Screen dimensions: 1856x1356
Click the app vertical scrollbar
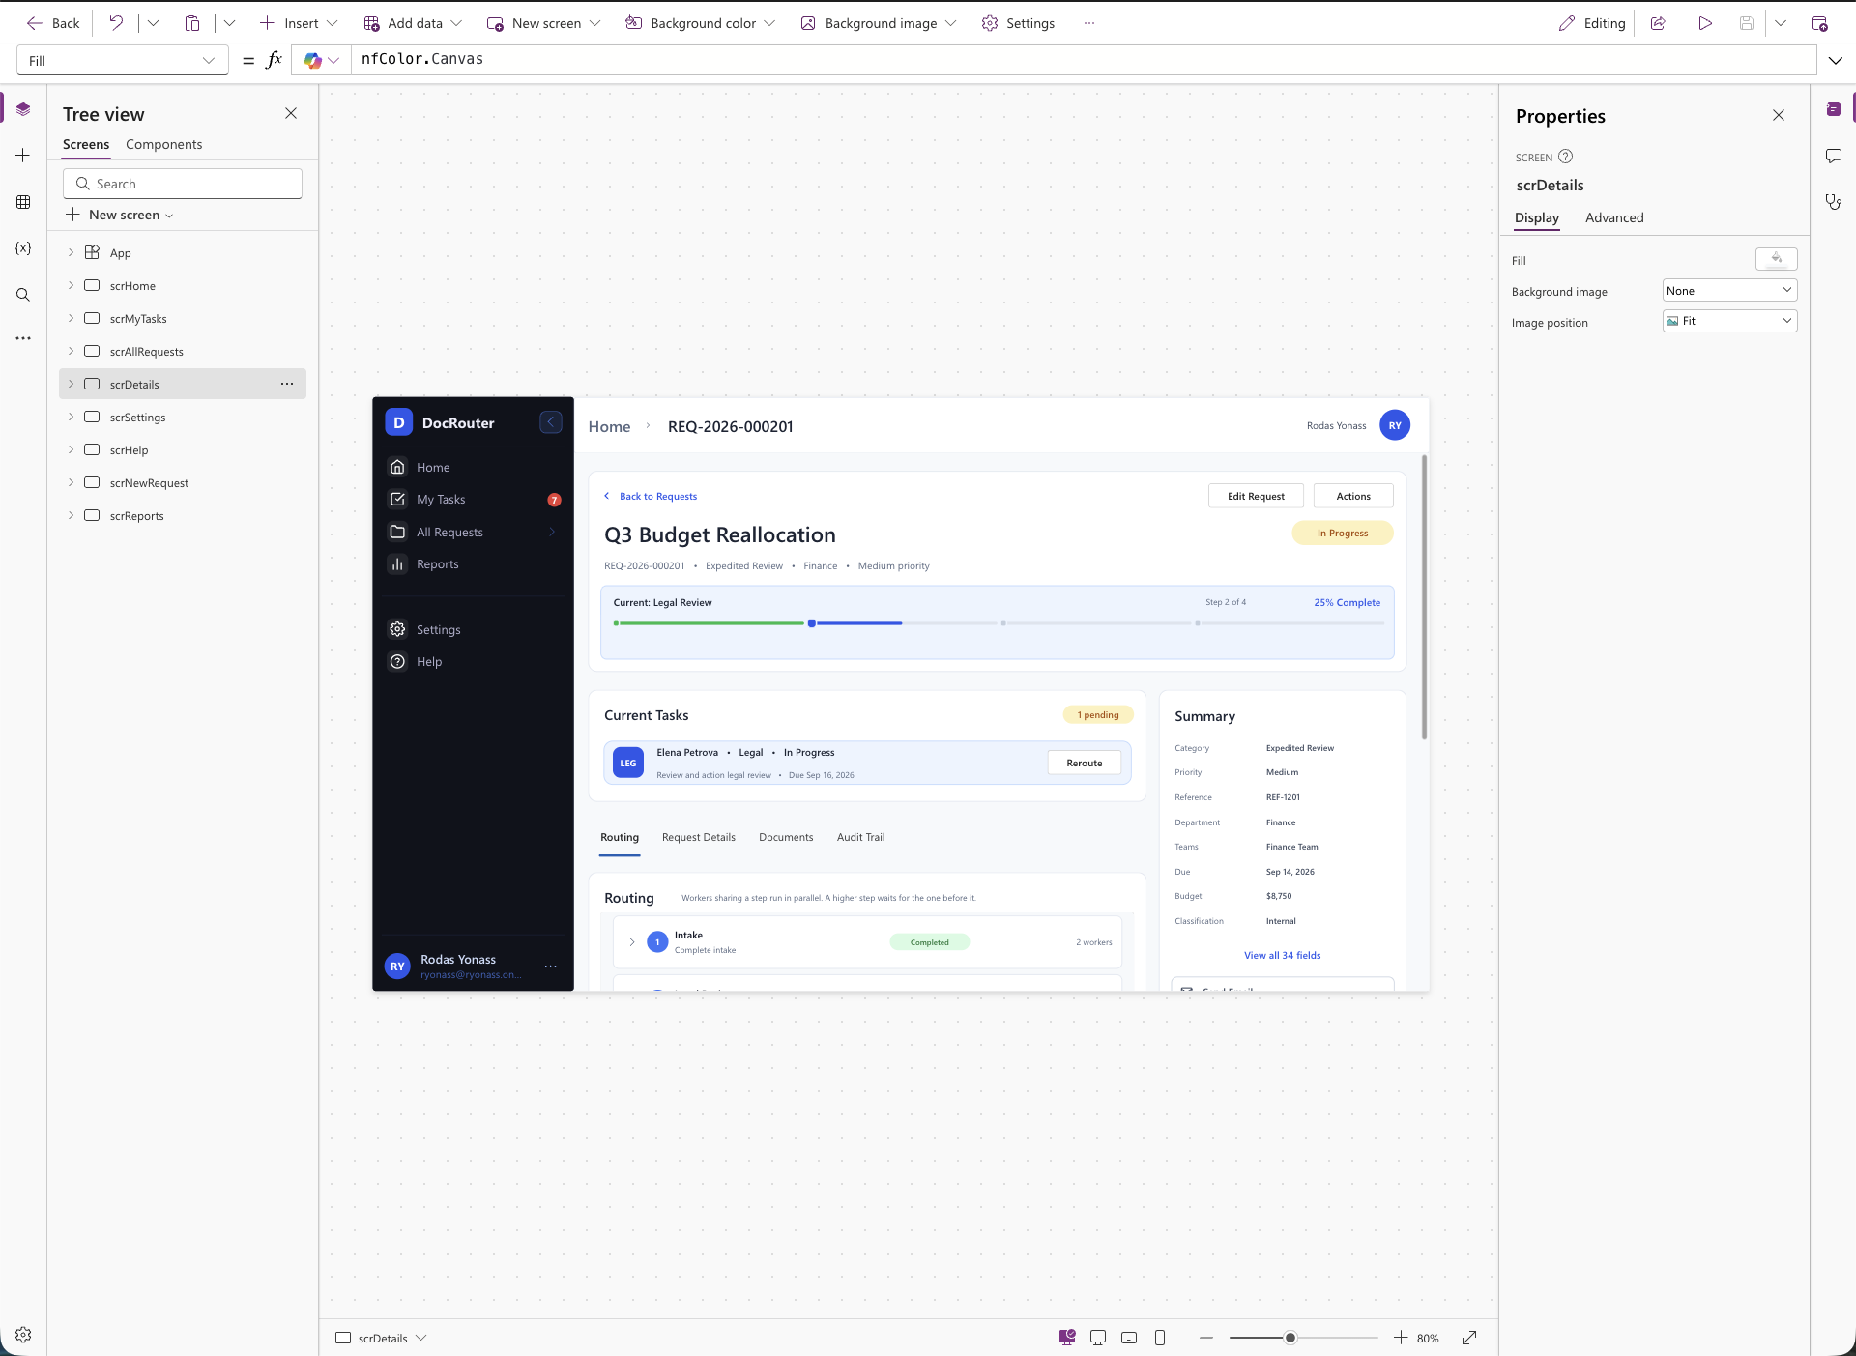pos(1424,597)
